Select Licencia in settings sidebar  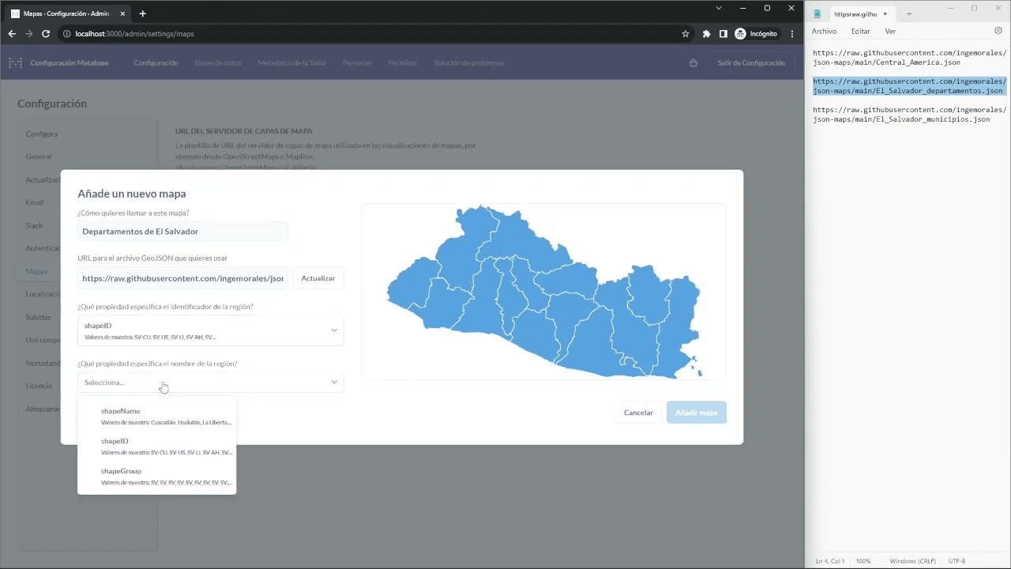tap(39, 386)
